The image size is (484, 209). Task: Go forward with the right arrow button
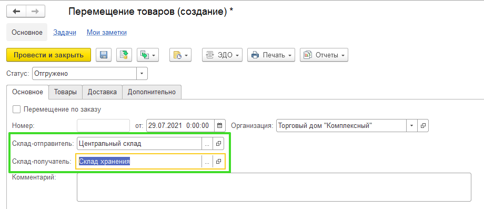(x=35, y=12)
